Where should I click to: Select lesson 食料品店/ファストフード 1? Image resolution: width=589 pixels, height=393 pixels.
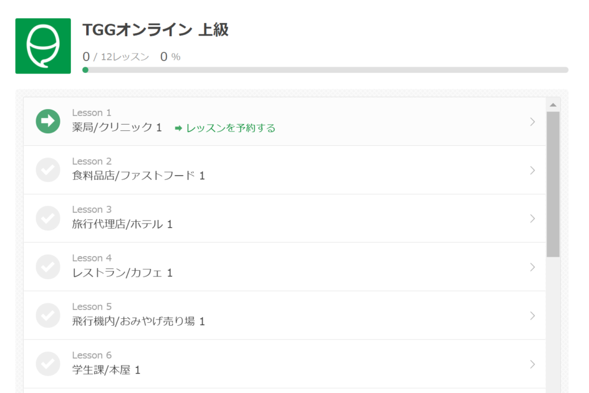coord(138,176)
